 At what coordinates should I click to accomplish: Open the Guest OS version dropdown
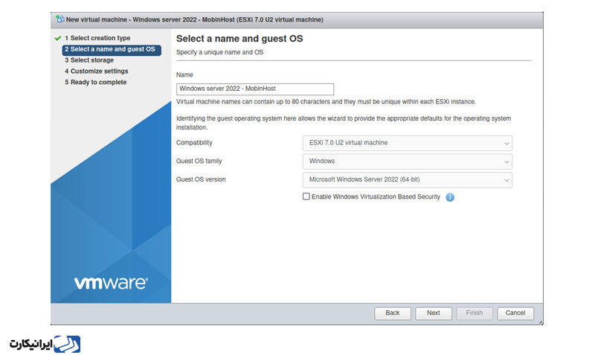tap(407, 179)
